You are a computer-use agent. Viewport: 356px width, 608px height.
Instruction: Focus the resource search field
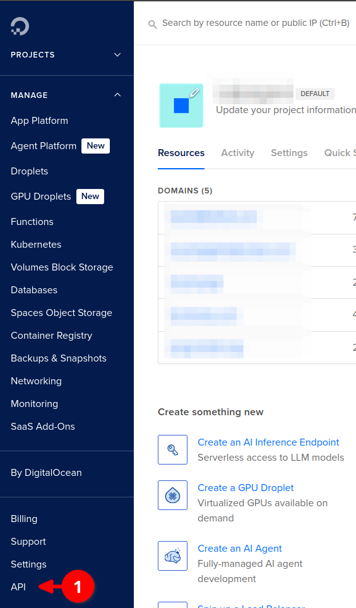click(256, 23)
